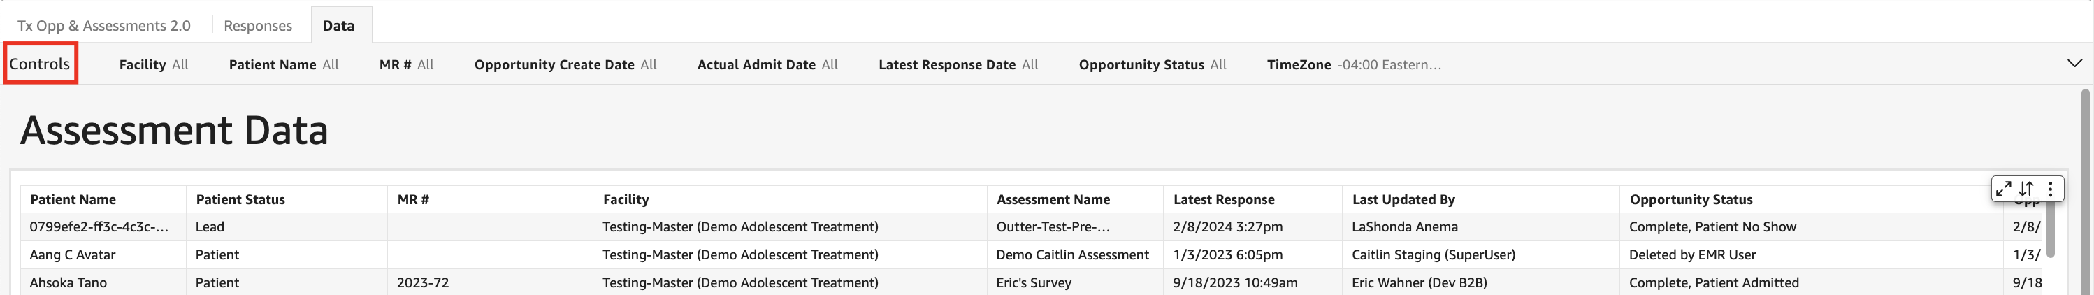Switch to the Responses tab
2094x295 pixels.
coord(258,25)
